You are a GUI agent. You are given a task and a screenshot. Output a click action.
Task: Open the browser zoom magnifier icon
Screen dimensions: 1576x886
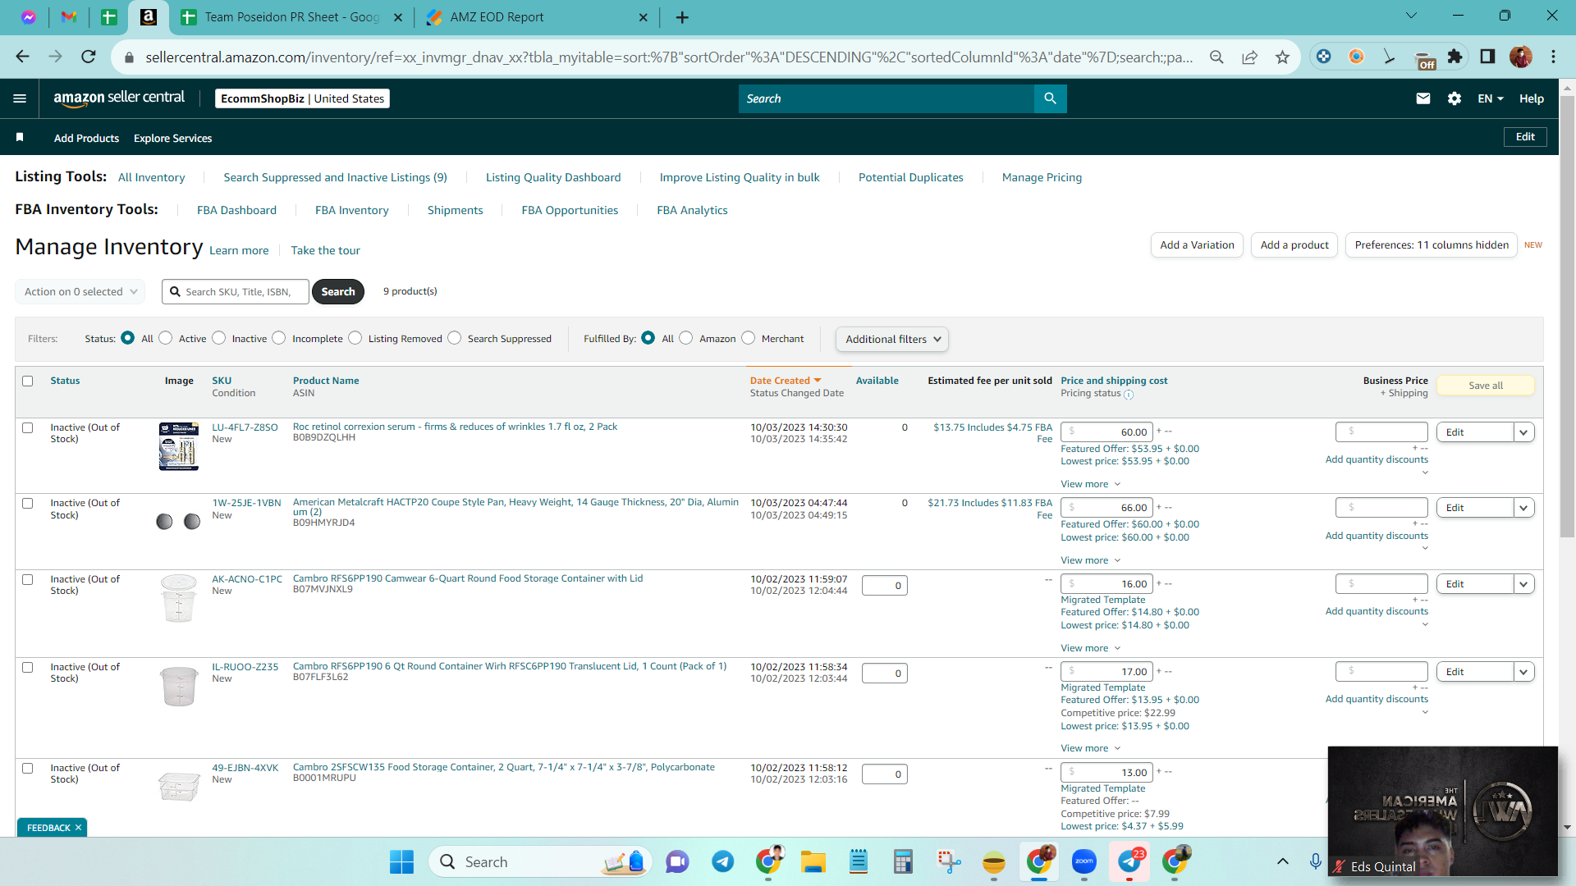click(x=1216, y=57)
